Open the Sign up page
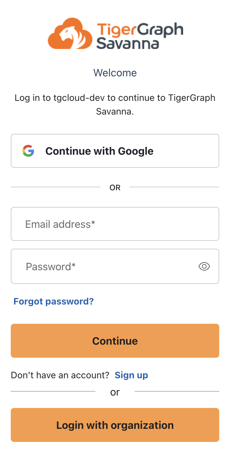230x453 pixels. (x=131, y=375)
